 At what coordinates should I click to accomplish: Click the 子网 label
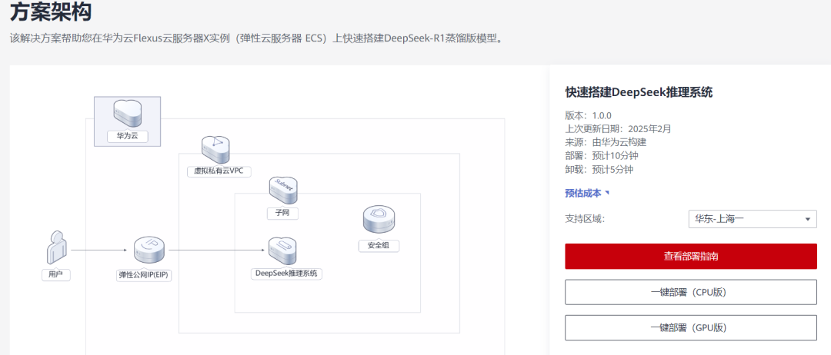pyautogui.click(x=283, y=213)
